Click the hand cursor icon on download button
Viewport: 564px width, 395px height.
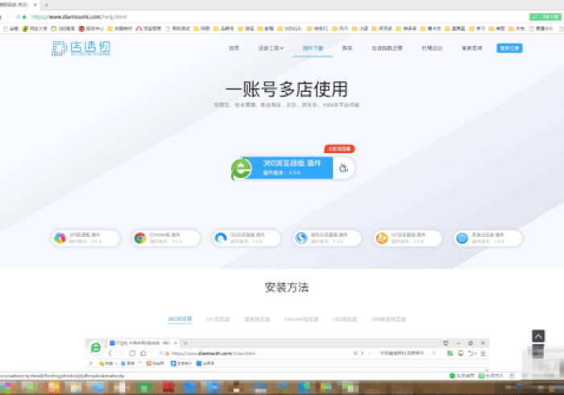(343, 168)
